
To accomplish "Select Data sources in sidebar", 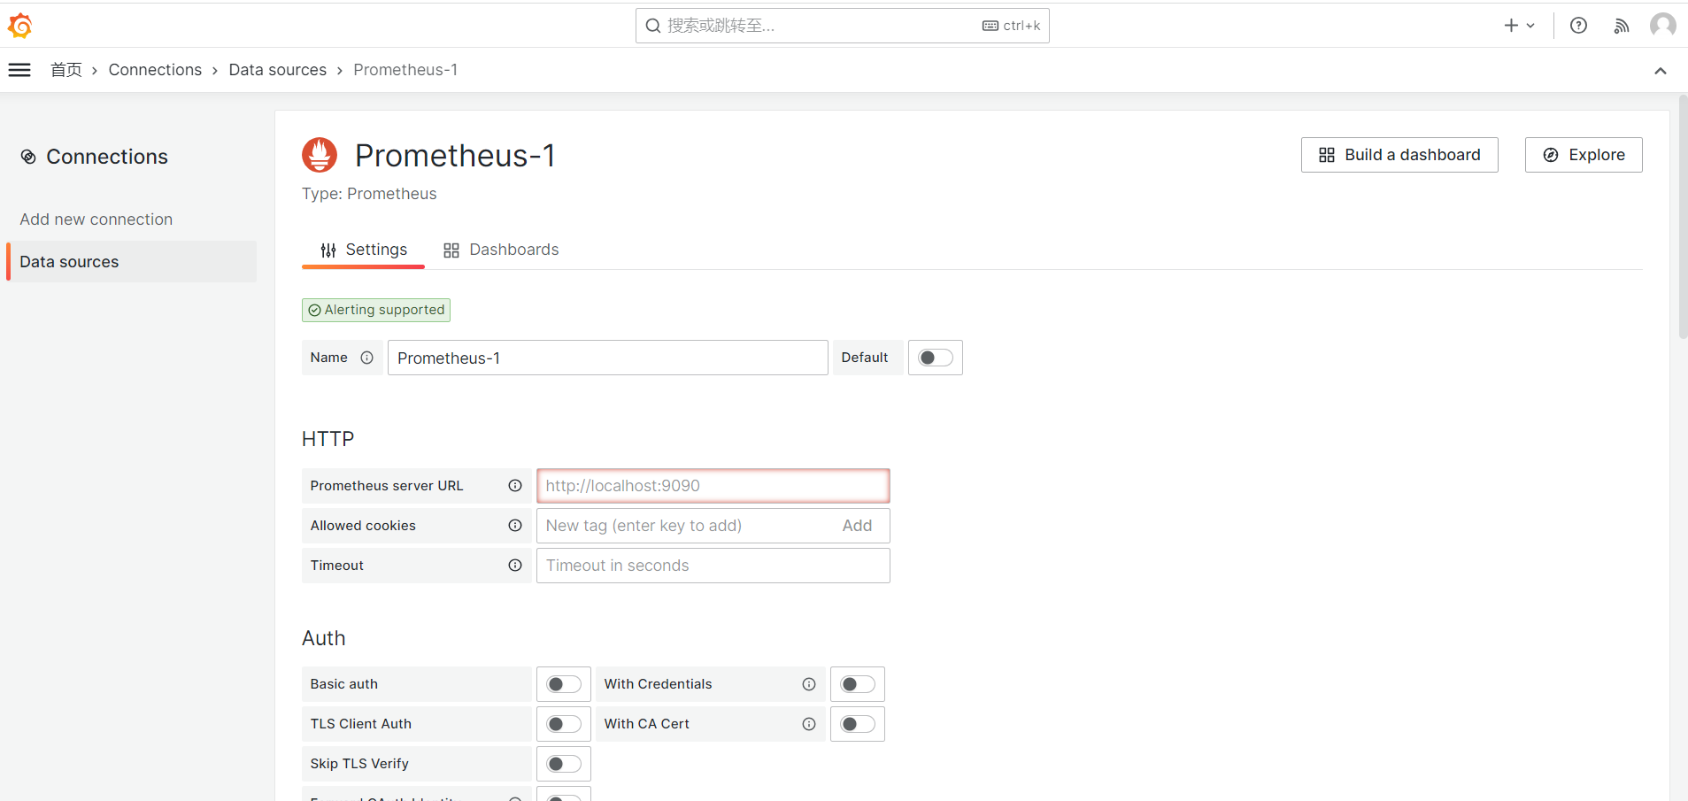I will coord(132,262).
